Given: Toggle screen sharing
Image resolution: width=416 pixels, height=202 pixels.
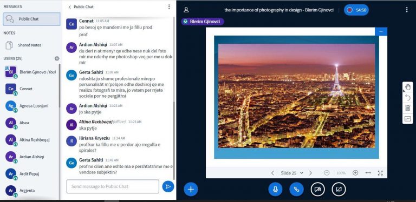Looking at the screenshot, I should [x=339, y=190].
